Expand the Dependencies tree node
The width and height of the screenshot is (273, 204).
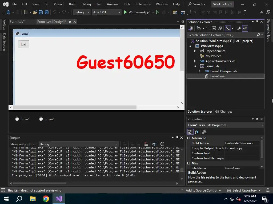point(195,51)
